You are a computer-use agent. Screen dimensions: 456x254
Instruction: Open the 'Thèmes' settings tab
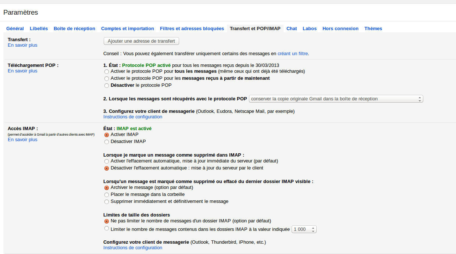click(x=373, y=29)
